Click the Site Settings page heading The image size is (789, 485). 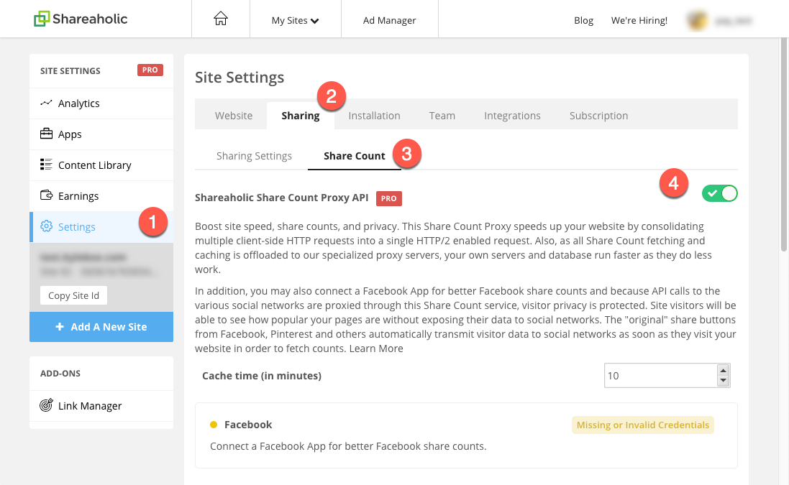pos(240,77)
